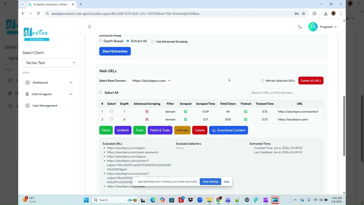The height and width of the screenshot is (205, 364).
Task: Click Total Chars value 5315
Action: coord(228,119)
